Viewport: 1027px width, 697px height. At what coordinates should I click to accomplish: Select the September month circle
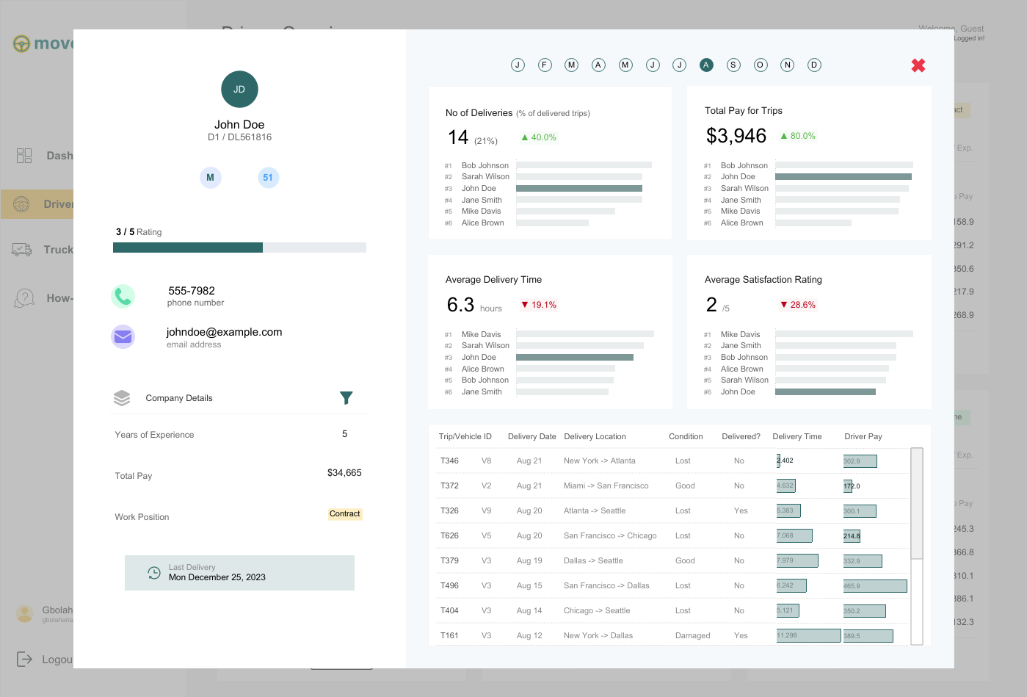(x=733, y=65)
